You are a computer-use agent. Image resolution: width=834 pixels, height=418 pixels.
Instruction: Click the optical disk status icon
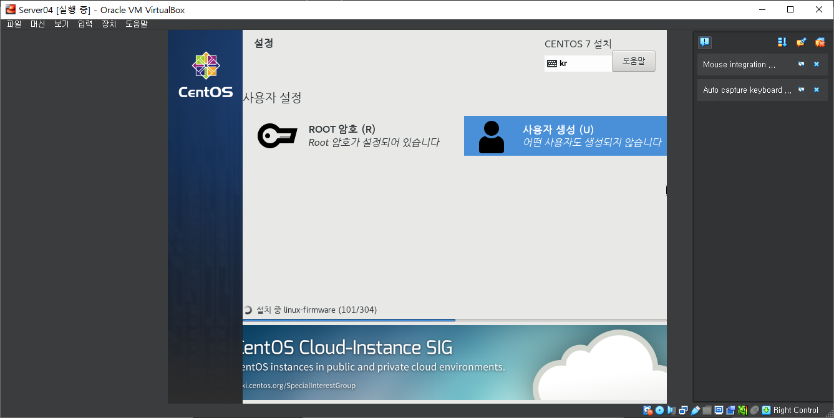coord(659,410)
